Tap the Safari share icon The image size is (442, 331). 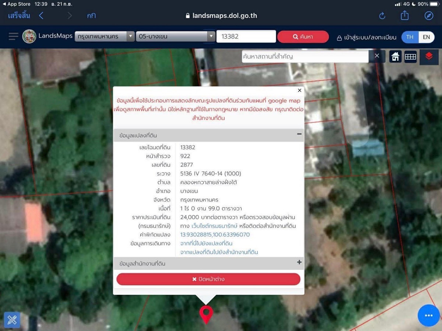pyautogui.click(x=404, y=15)
